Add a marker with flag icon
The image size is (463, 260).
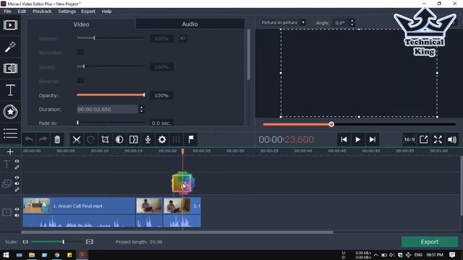(191, 139)
